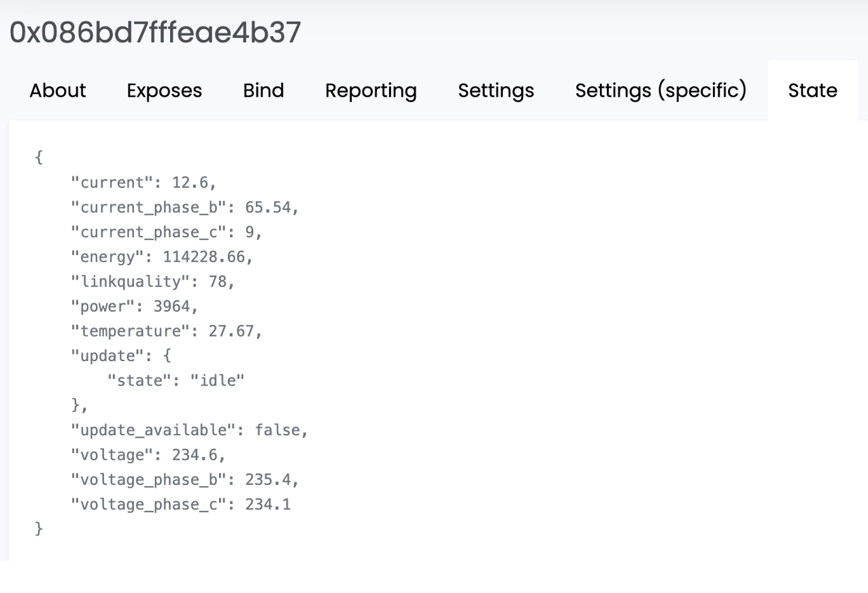Click the State tab

pos(812,90)
